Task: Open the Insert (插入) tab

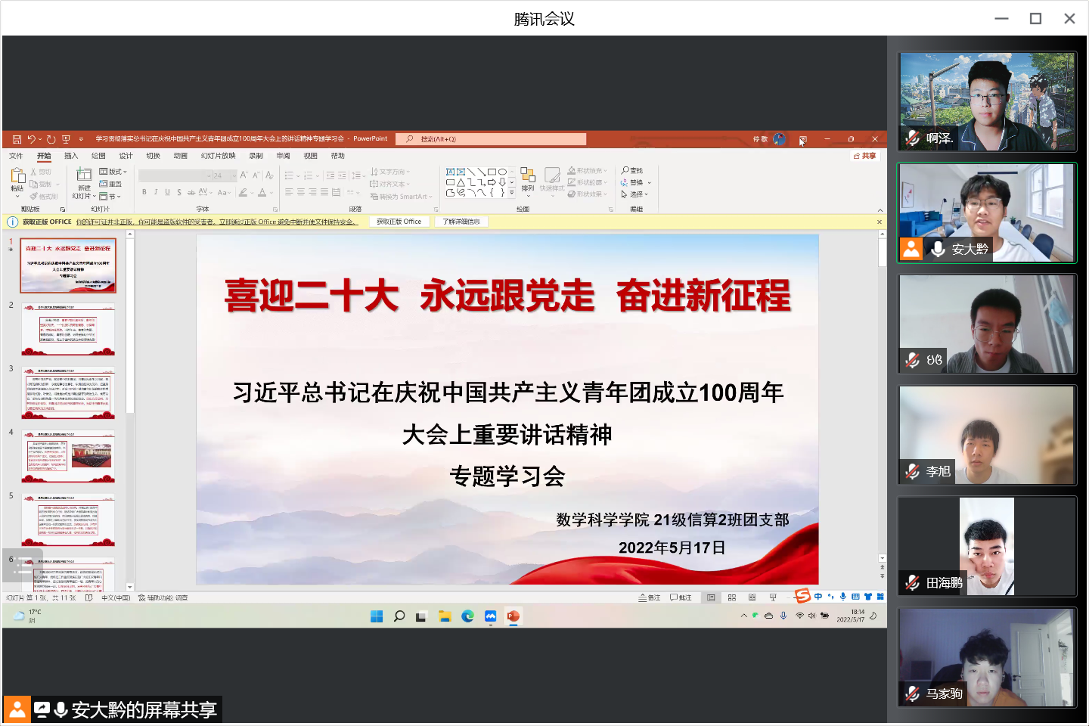Action: pos(71,156)
